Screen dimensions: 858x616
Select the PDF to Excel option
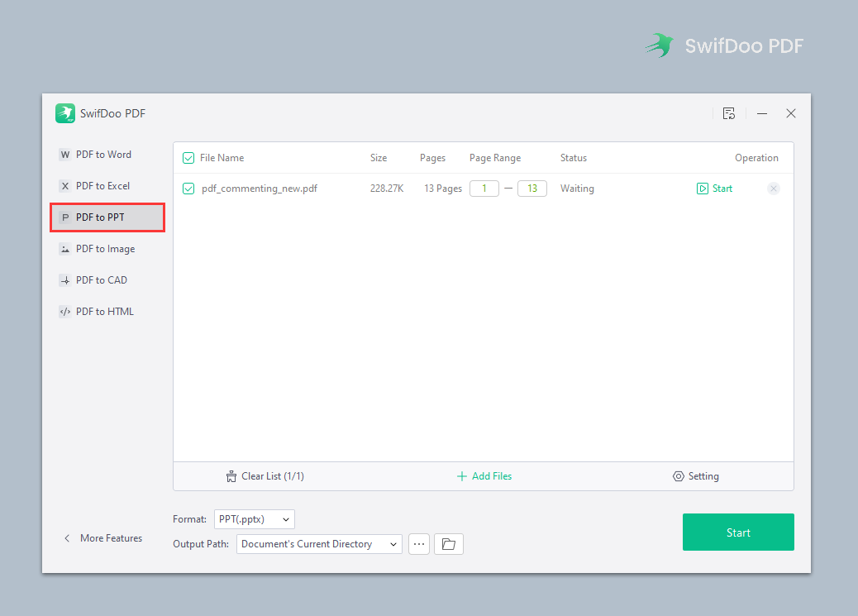102,186
